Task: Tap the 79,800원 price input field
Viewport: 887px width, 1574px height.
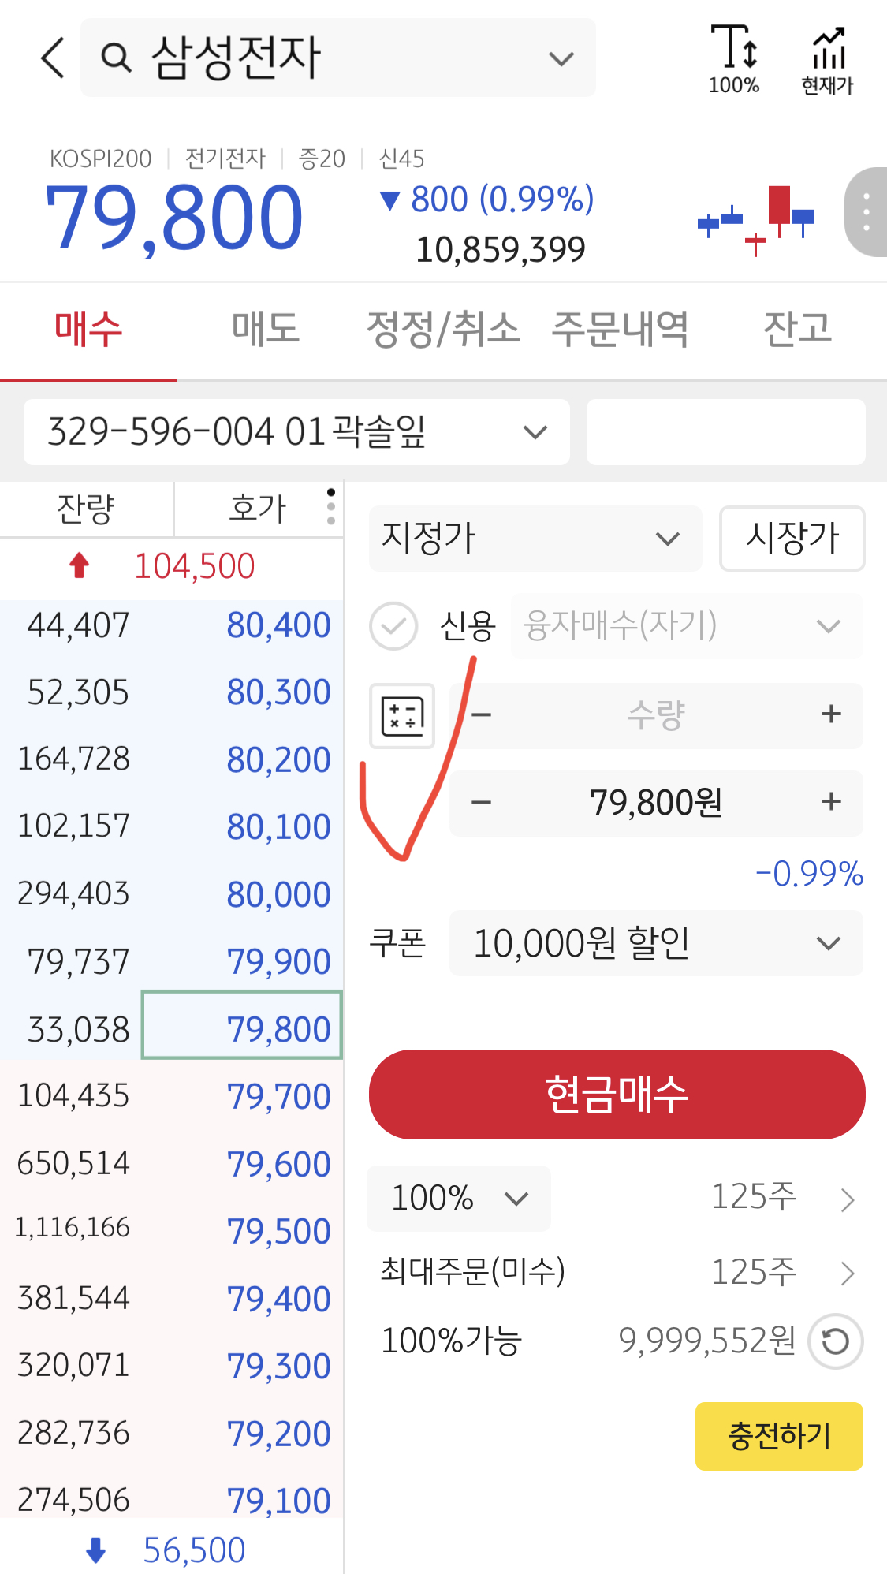Action: coord(656,803)
